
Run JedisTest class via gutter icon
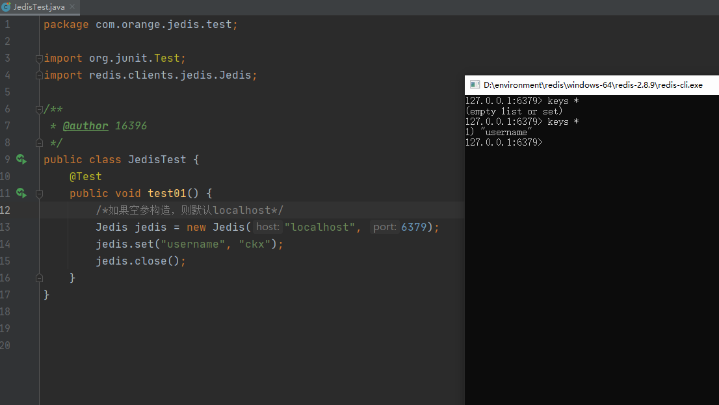click(21, 159)
